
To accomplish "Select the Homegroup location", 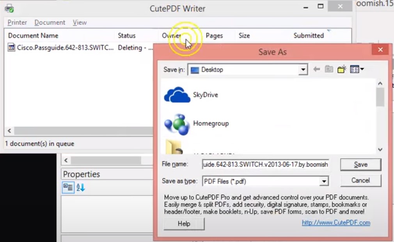I will 196,124.
